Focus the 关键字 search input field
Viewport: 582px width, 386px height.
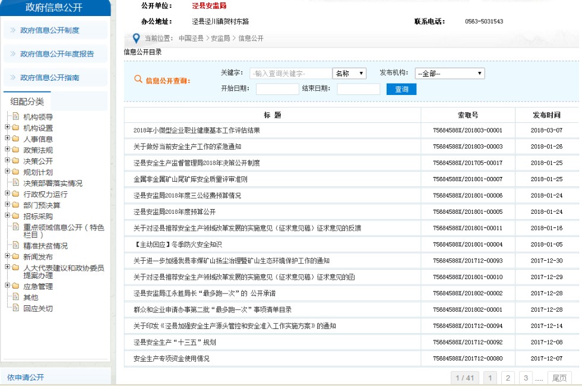point(290,74)
